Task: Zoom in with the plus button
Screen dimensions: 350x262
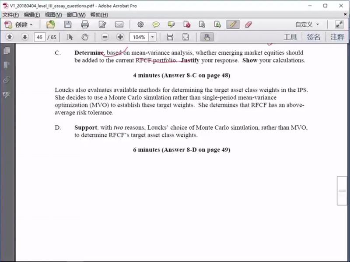Action: 120,37
